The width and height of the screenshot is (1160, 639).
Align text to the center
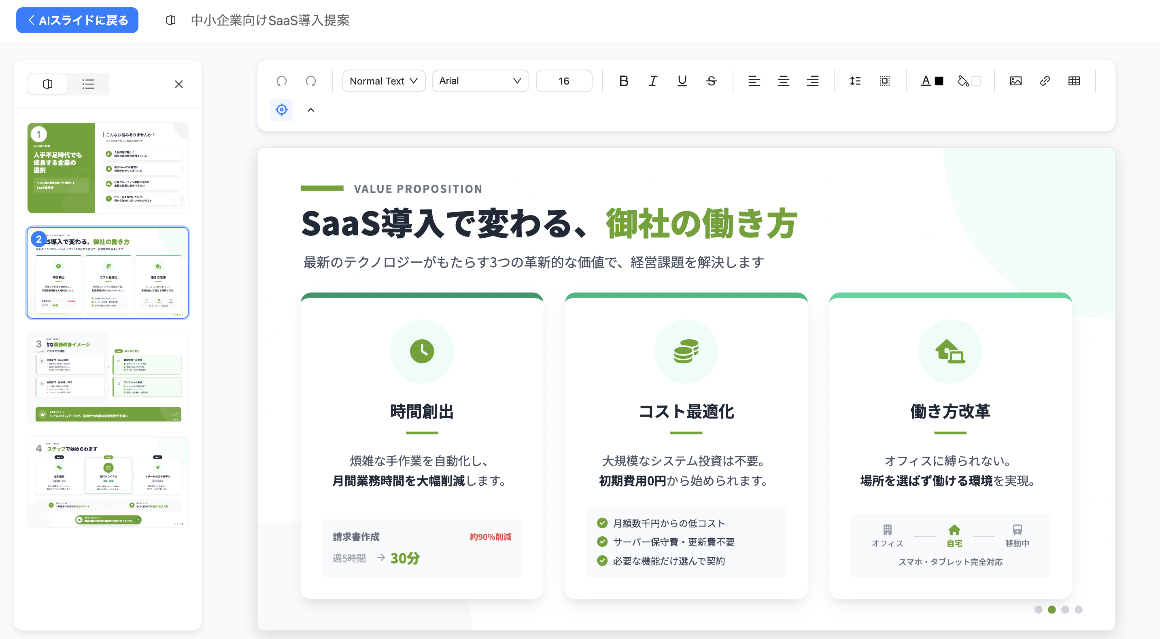[x=784, y=81]
